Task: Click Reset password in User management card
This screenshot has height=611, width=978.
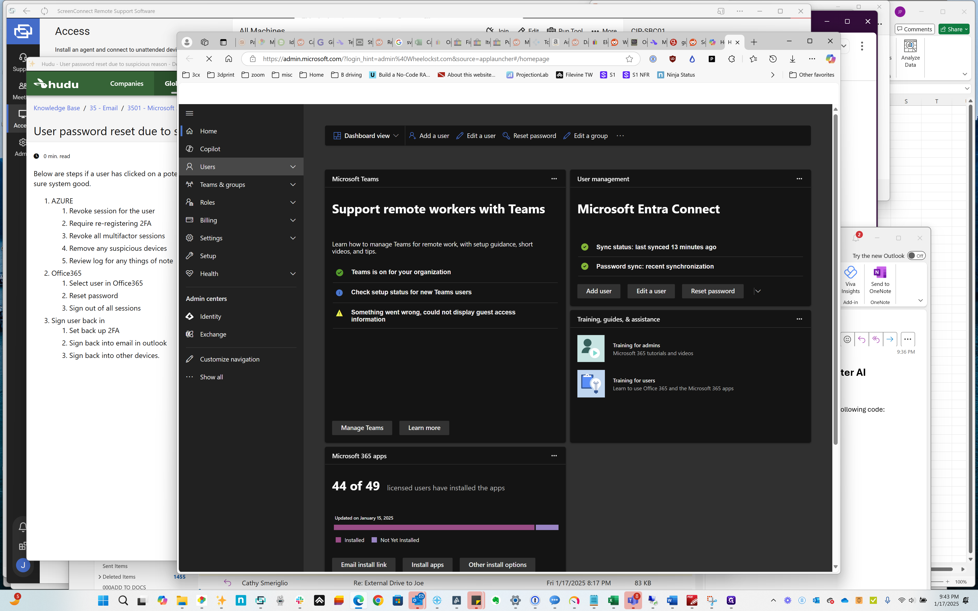Action: (712, 291)
